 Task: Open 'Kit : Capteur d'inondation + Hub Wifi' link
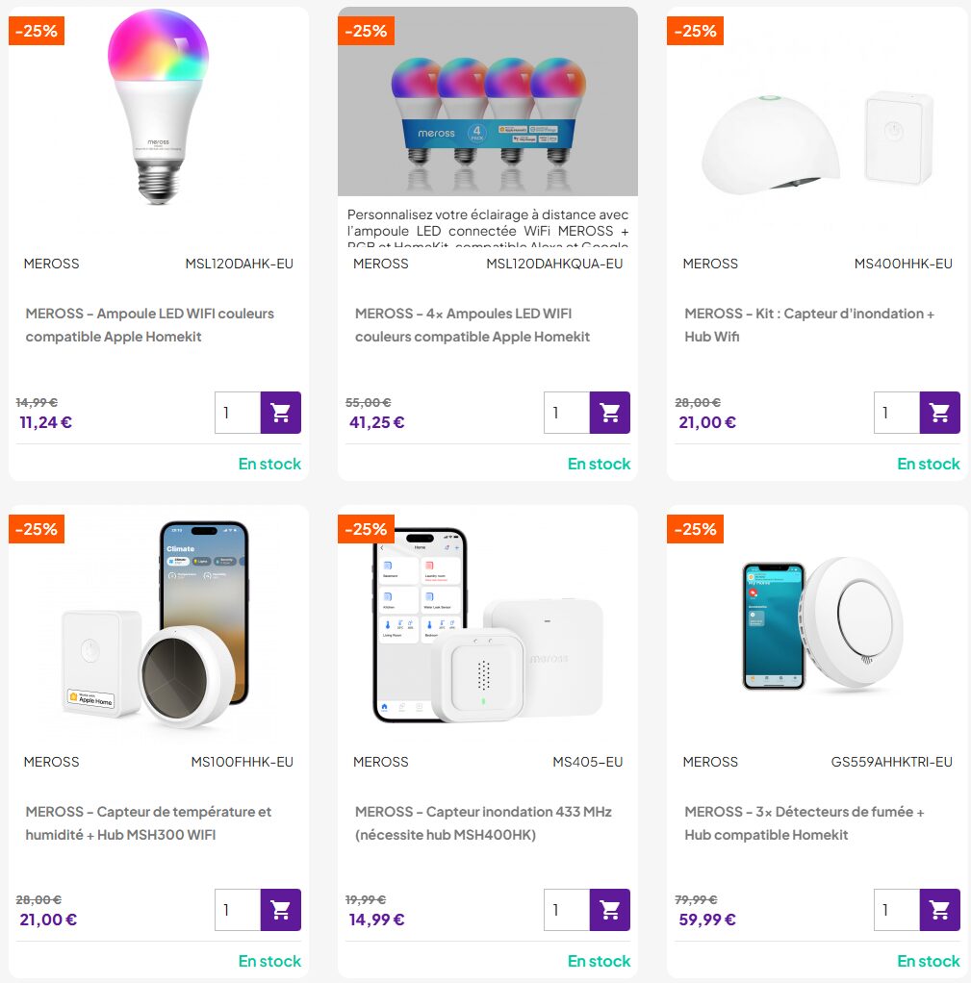(808, 325)
